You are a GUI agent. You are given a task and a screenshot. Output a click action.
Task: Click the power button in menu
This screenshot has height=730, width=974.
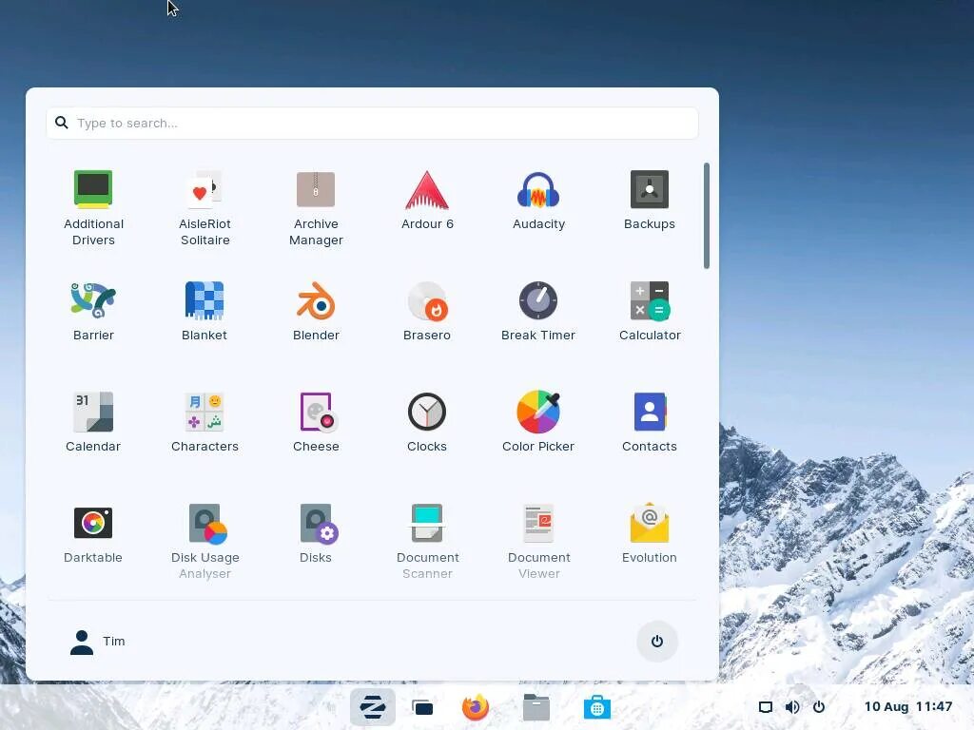[656, 642]
